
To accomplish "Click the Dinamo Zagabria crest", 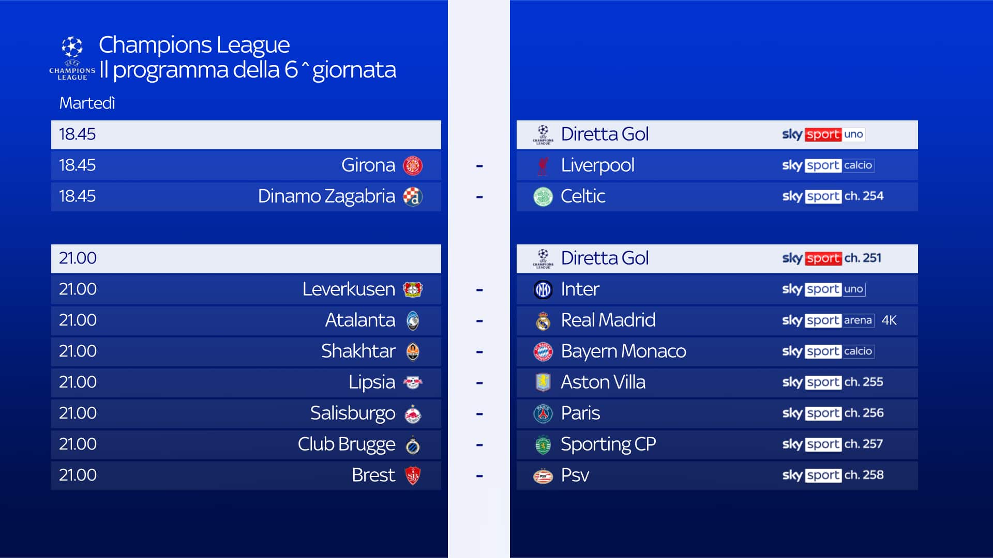I will 412,196.
